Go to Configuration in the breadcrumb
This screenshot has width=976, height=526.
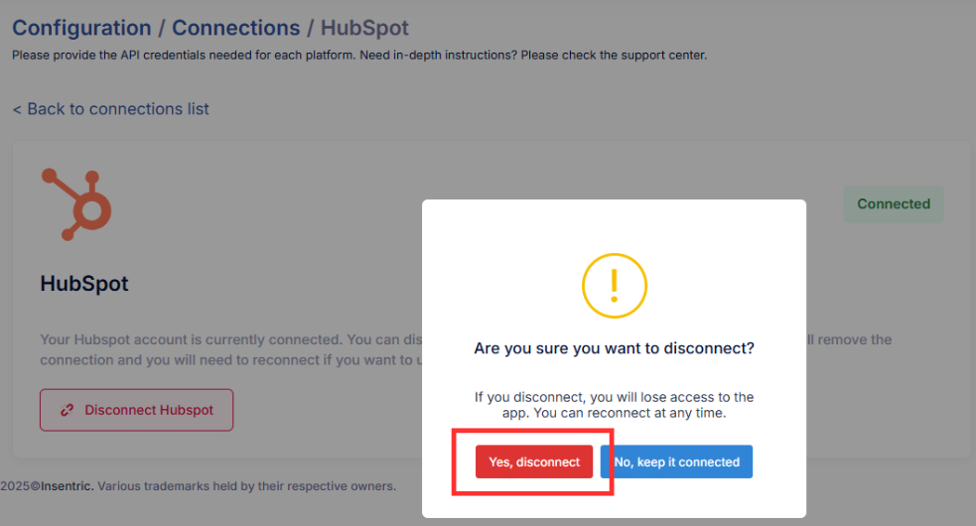coord(81,28)
